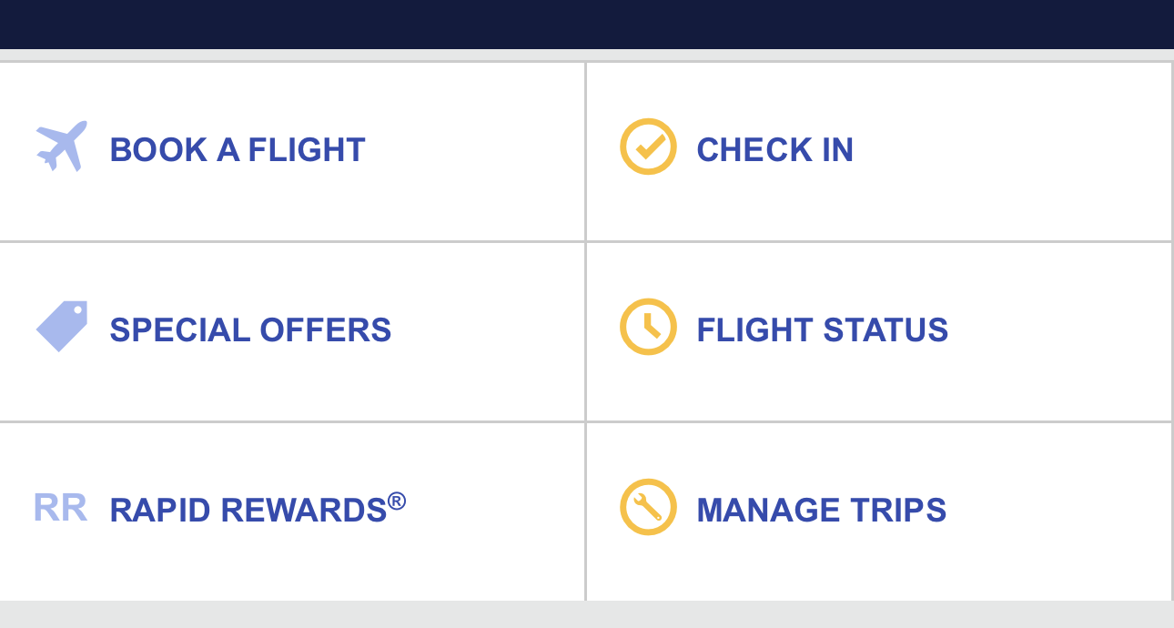1174x628 pixels.
Task: Click the airplane icon for booking flights
Action: (62, 147)
